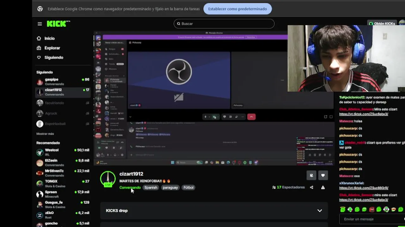Expand list with Mostrar más
The width and height of the screenshot is (405, 227).
point(45,134)
